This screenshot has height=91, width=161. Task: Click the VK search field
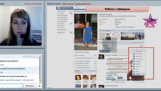pos(80,8)
